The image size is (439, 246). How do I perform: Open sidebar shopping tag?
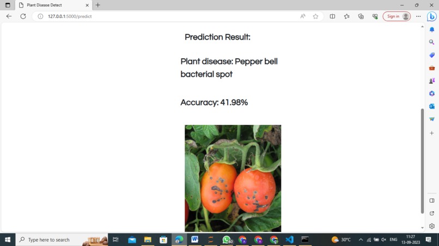432,55
